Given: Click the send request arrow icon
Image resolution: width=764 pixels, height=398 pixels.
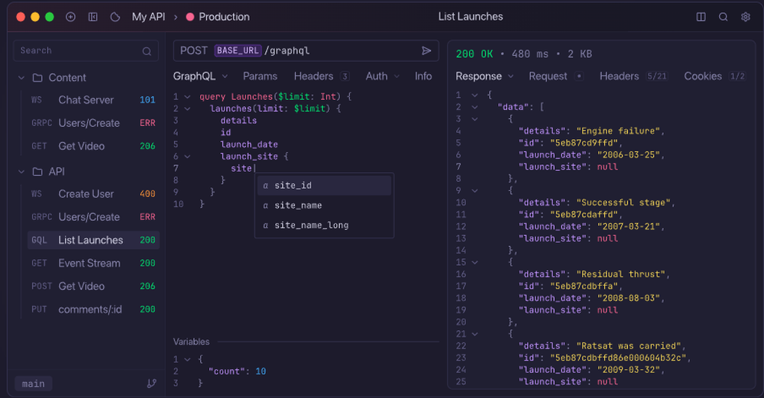Looking at the screenshot, I should coord(426,50).
